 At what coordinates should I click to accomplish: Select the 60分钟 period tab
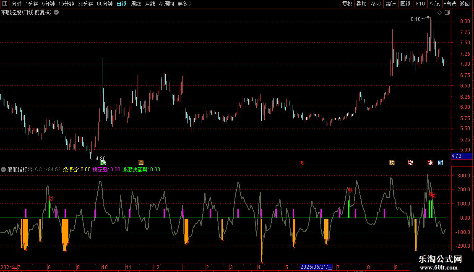104,4
